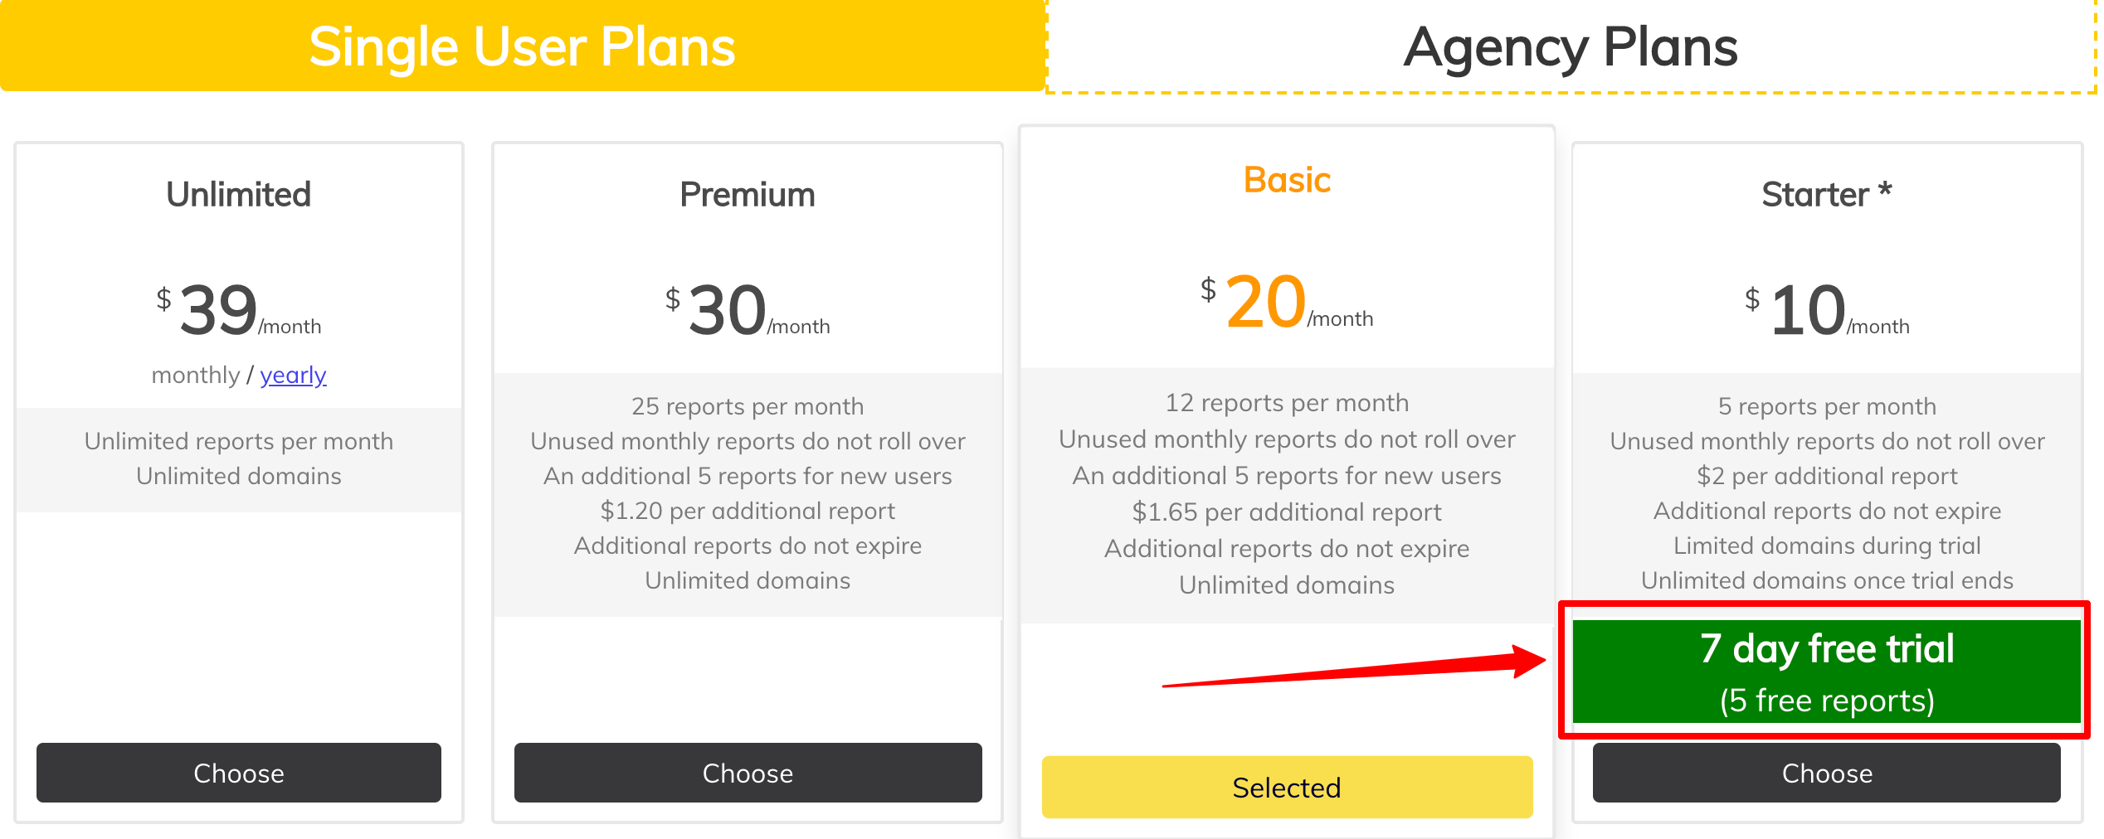The image size is (2104, 839).
Task: Click the Selected button on Basic plan
Action: tap(1285, 787)
